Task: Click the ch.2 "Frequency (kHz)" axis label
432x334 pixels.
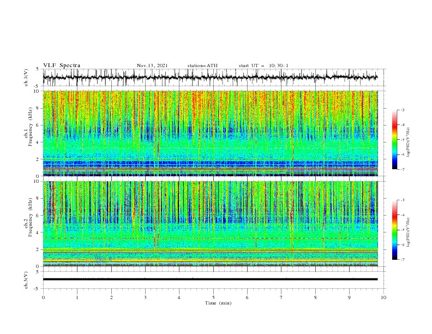Action: tap(31, 217)
